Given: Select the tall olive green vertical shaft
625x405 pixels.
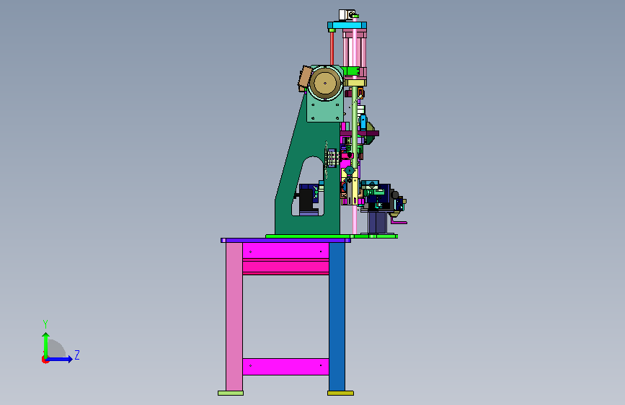Looking at the screenshot, I should (355, 127).
